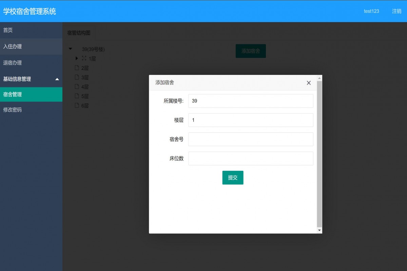Viewport: 407px width, 271px height.
Task: Focus the 宿舍号 input field
Action: coord(251,139)
